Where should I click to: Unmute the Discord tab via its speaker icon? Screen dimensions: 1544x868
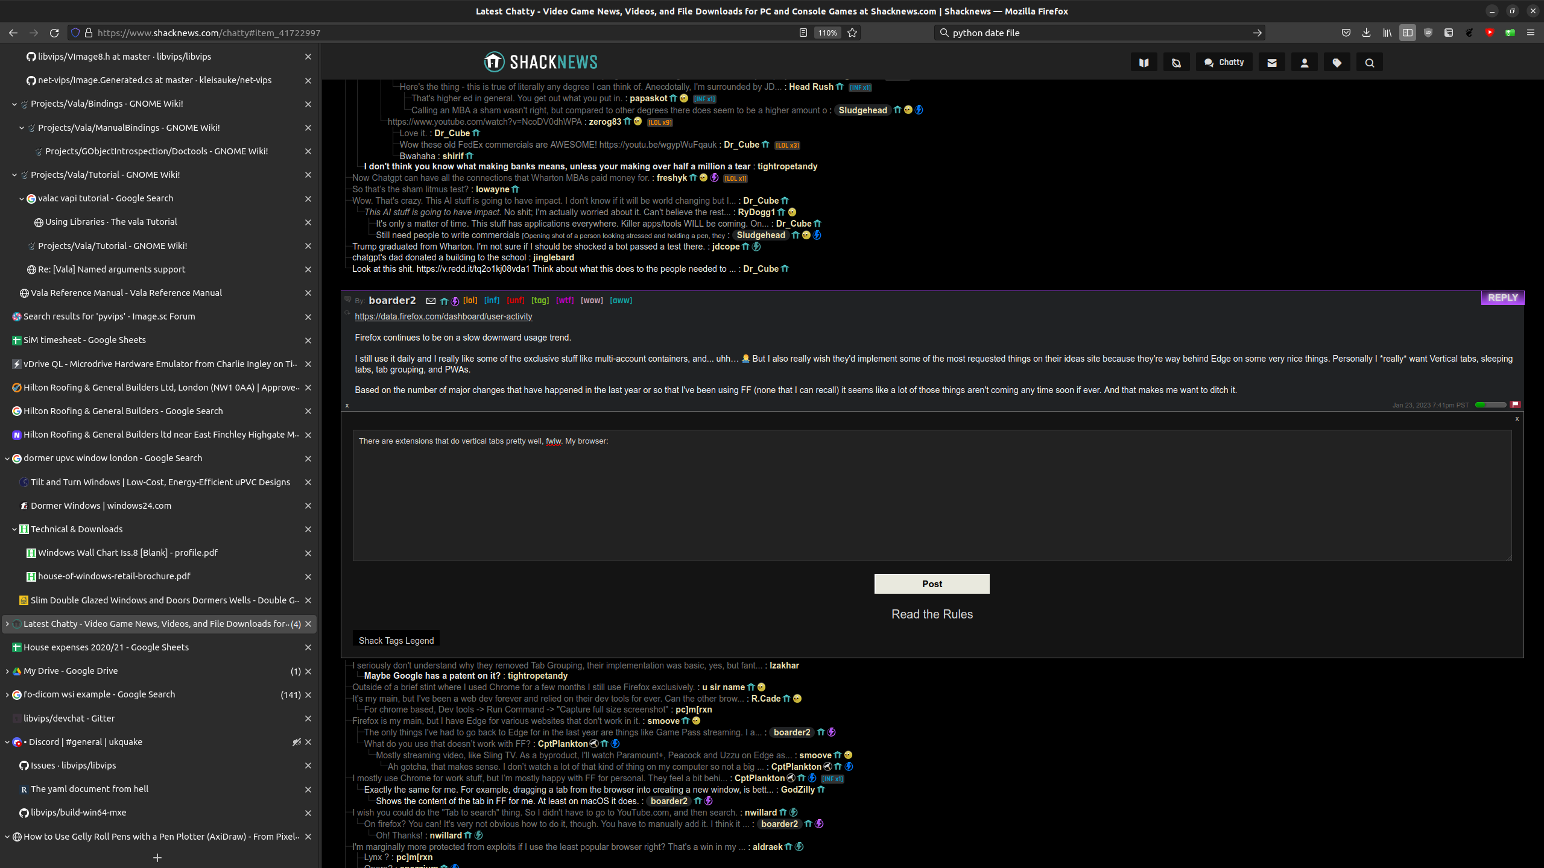pos(296,742)
